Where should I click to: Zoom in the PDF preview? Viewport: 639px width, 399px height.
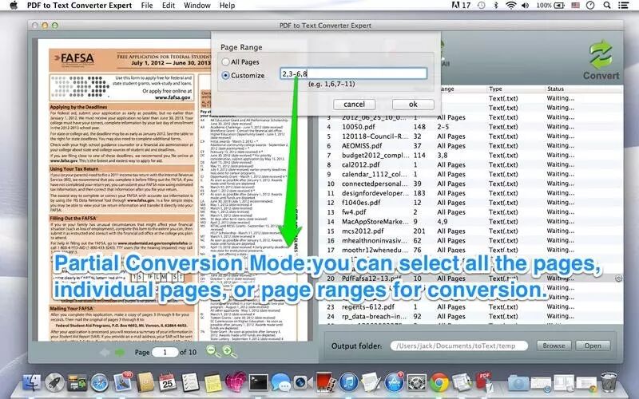229,351
